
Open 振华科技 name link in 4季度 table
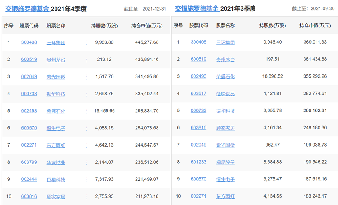(56, 94)
